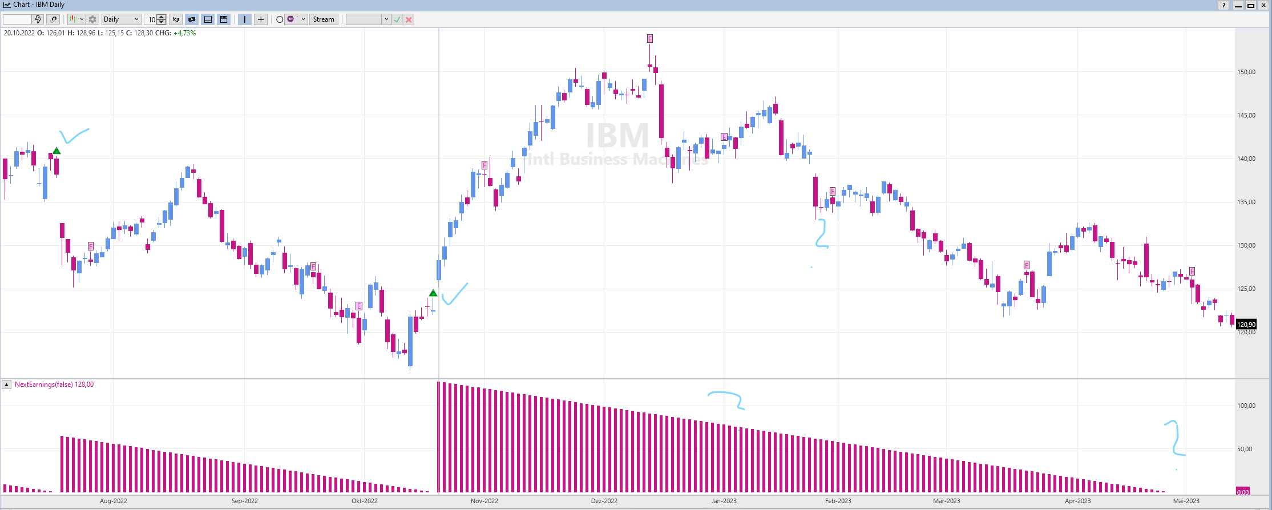Collapse the NextEarnings indicator pane

click(6, 384)
